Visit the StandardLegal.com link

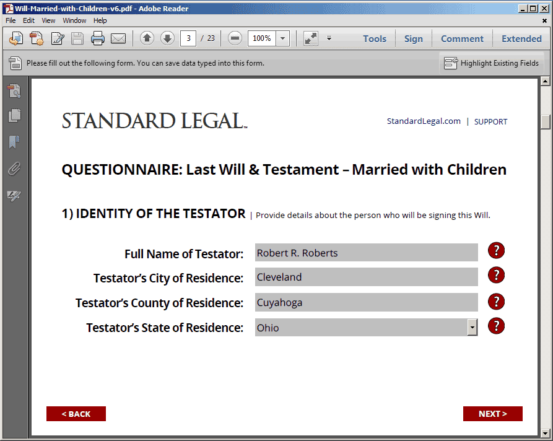pos(424,121)
